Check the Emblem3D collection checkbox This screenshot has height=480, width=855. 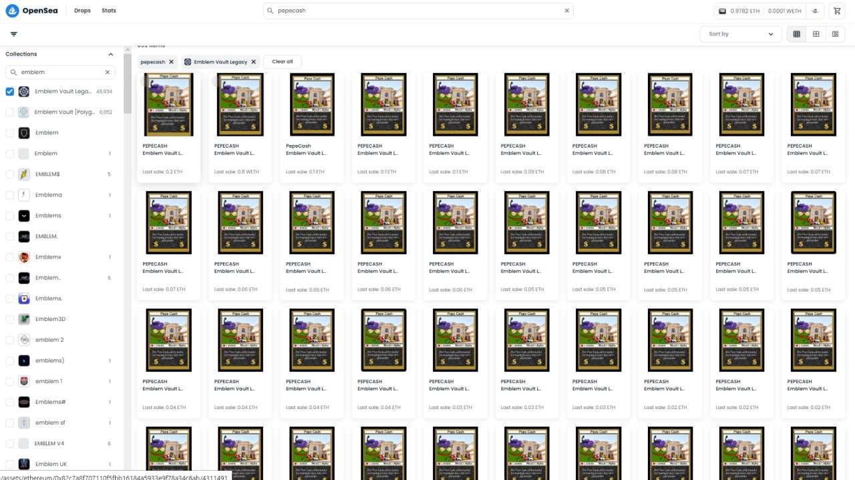pyautogui.click(x=9, y=319)
